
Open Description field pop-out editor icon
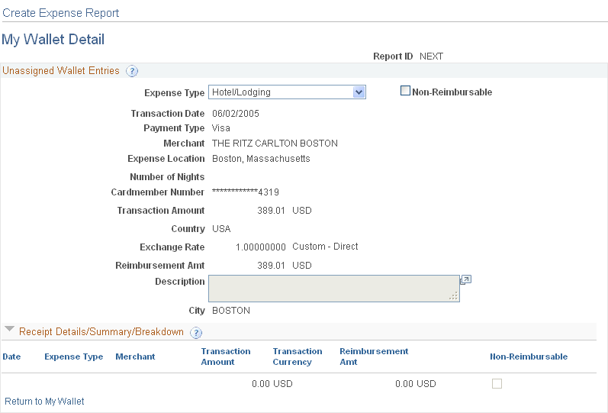(465, 280)
